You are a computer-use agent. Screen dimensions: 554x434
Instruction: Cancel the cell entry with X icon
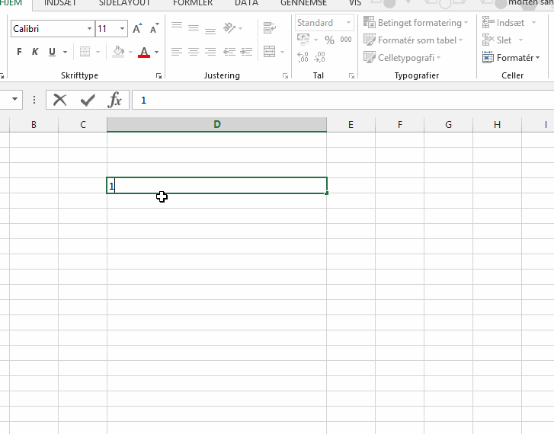pyautogui.click(x=60, y=100)
